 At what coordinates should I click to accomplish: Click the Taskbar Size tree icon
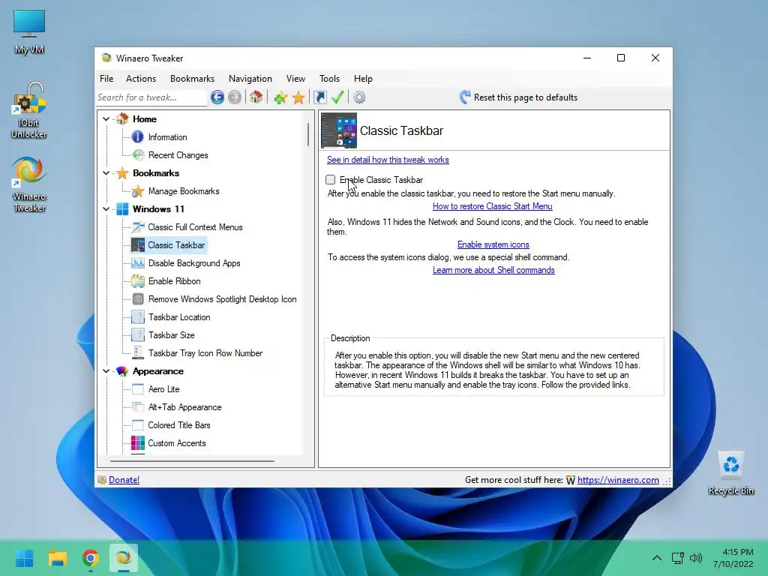138,335
